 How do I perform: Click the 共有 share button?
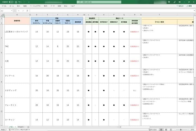190,6
